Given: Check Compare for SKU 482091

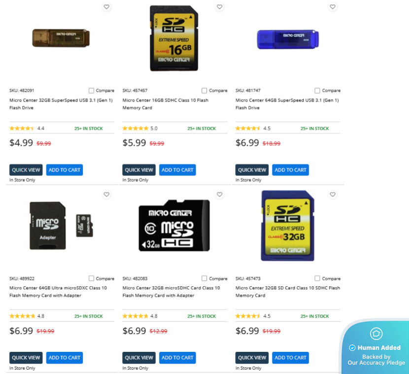Looking at the screenshot, I should [x=91, y=91].
